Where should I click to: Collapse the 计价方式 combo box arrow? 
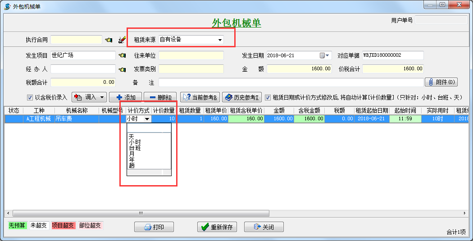point(147,119)
